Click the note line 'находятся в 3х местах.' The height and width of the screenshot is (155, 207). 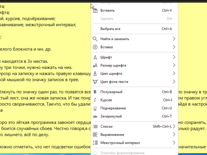pyautogui.click(x=25, y=61)
